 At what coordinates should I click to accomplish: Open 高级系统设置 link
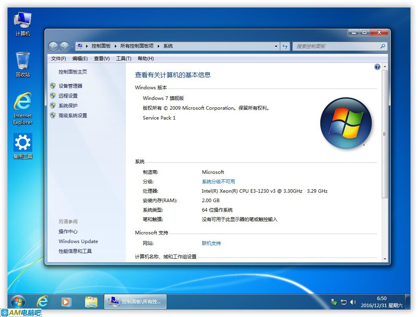coord(73,115)
